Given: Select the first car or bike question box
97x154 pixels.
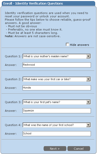Looking at the screenshot, I should 57,79.
